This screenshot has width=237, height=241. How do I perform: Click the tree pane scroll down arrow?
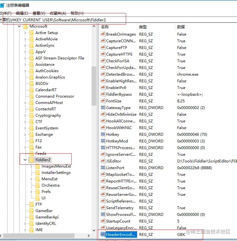pyautogui.click(x=94, y=230)
